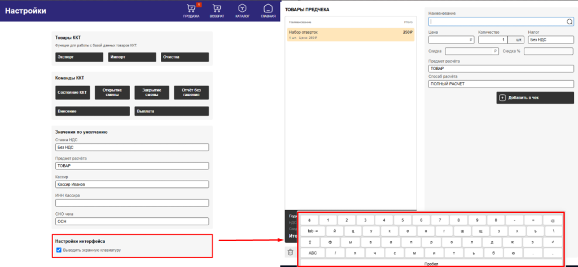This screenshot has height=267, width=578.
Task: Click the Кассир input field
Action: pos(132,184)
